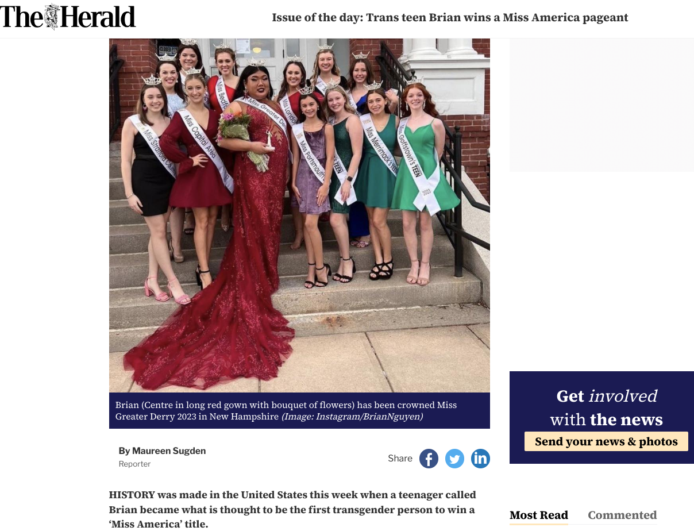The width and height of the screenshot is (694, 531).
Task: Click Send your news & photos button
Action: [606, 441]
